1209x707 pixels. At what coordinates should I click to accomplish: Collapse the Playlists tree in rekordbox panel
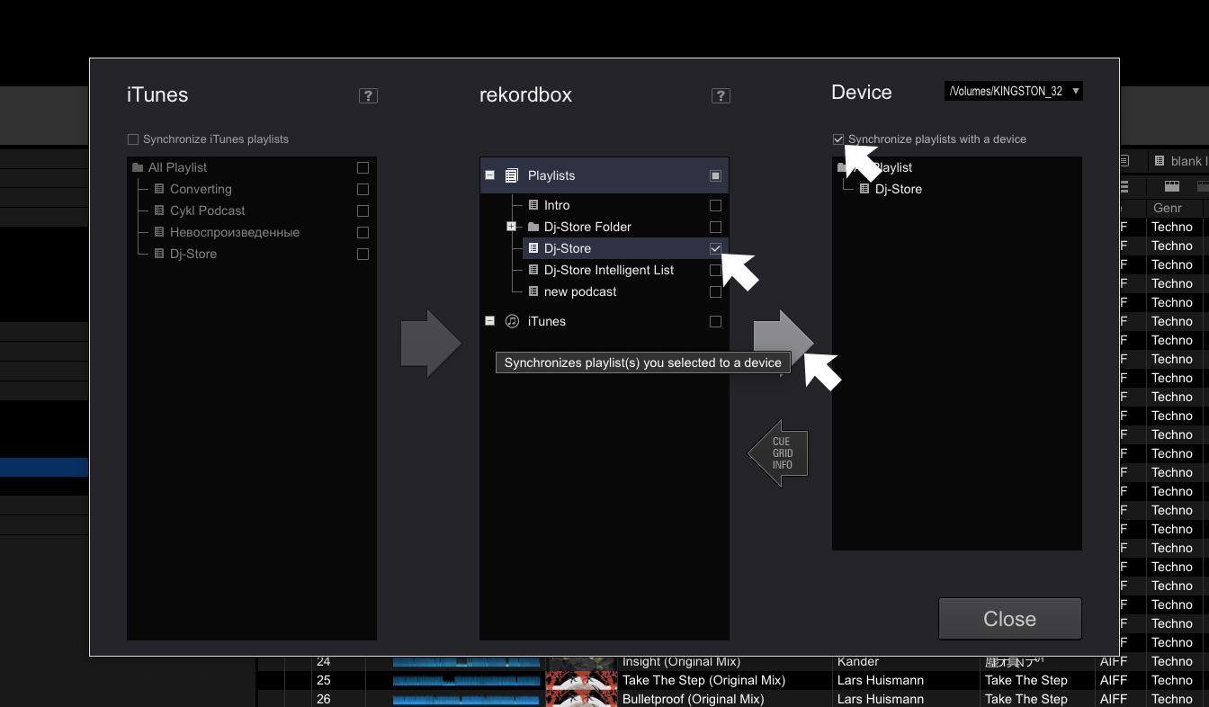(x=490, y=175)
